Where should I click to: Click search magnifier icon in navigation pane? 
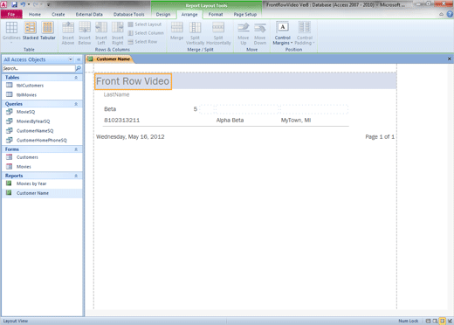[79, 68]
